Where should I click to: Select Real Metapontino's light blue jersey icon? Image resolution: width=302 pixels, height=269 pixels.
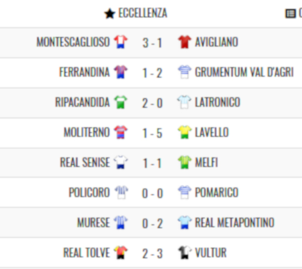[x=185, y=222]
